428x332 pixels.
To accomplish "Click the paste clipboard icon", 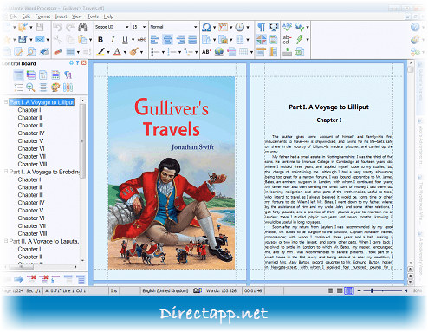I will pyautogui.click(x=82, y=40).
